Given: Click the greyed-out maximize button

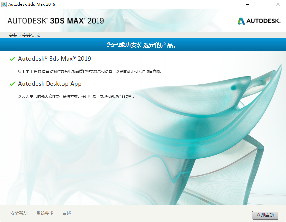Looking at the screenshot, I should click(263, 4).
